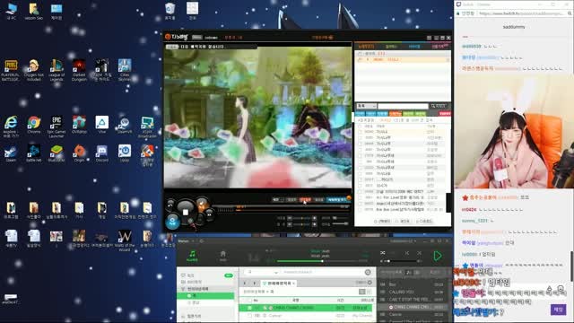Screen dimensions: 574x323
Task: Select the first tab above the TJ reservation list
Action: [367, 47]
